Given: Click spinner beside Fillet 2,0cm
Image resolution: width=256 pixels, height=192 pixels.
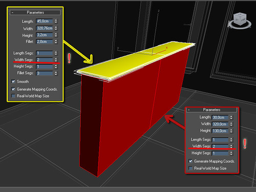Looking at the screenshot, I should [x=56, y=41].
